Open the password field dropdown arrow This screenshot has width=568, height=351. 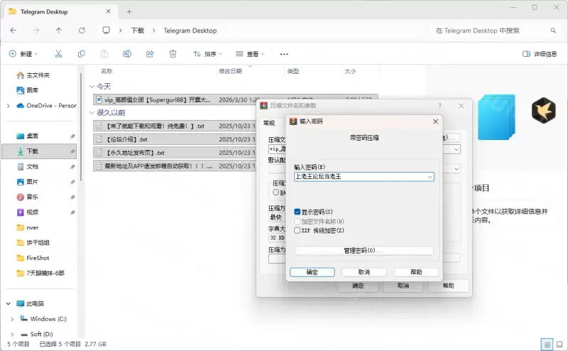coord(430,177)
